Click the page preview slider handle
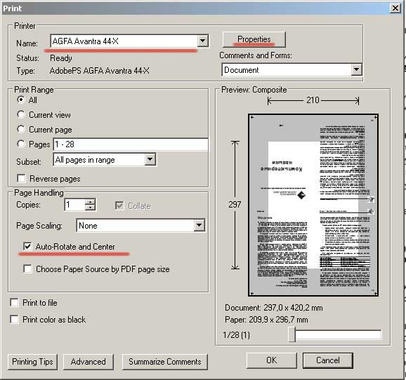406x380 pixels. (292, 334)
